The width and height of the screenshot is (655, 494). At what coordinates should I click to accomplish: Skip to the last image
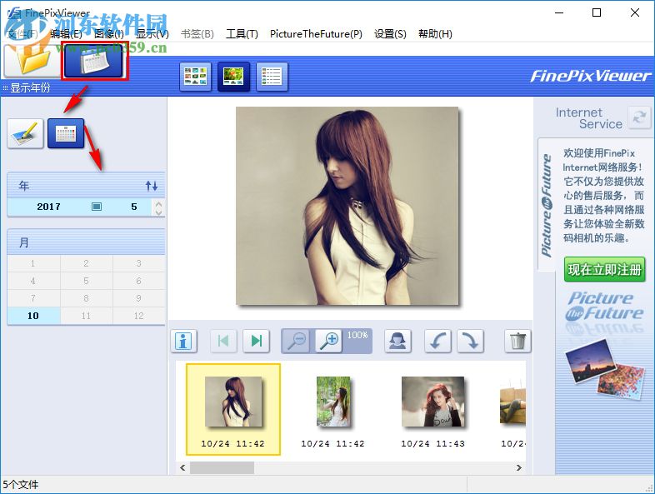click(256, 342)
